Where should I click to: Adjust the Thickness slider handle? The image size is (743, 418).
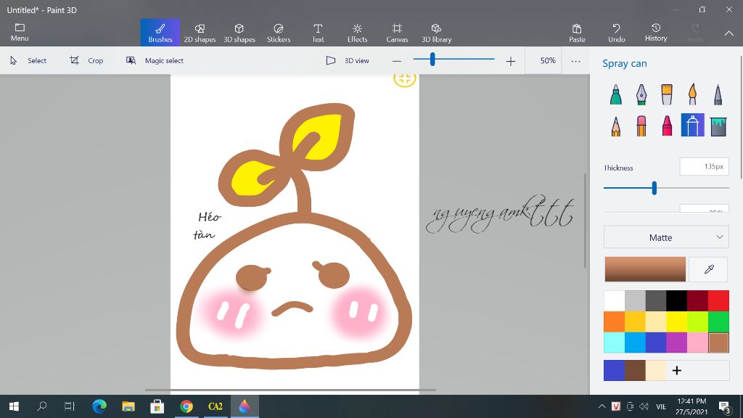tap(654, 188)
